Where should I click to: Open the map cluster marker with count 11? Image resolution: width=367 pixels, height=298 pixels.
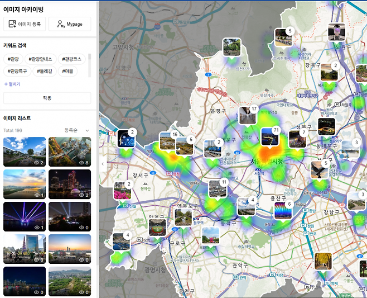point(218,188)
